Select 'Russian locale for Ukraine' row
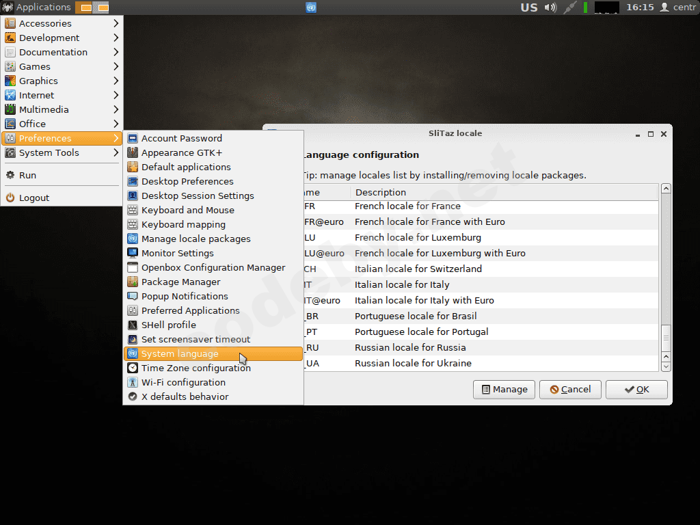 pos(481,363)
